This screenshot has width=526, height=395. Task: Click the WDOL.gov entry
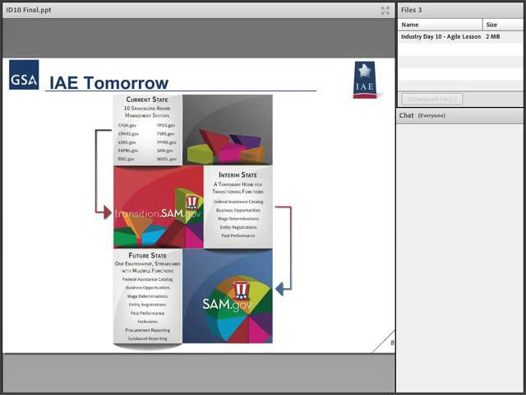coord(167,159)
